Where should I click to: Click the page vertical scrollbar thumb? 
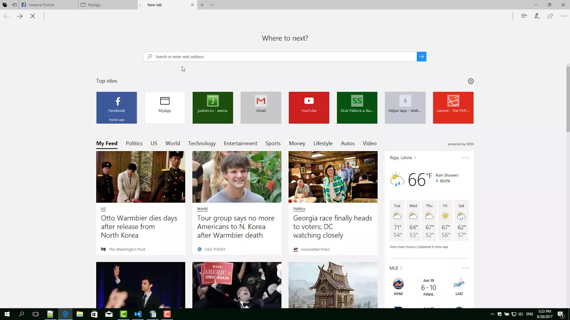coord(568,98)
